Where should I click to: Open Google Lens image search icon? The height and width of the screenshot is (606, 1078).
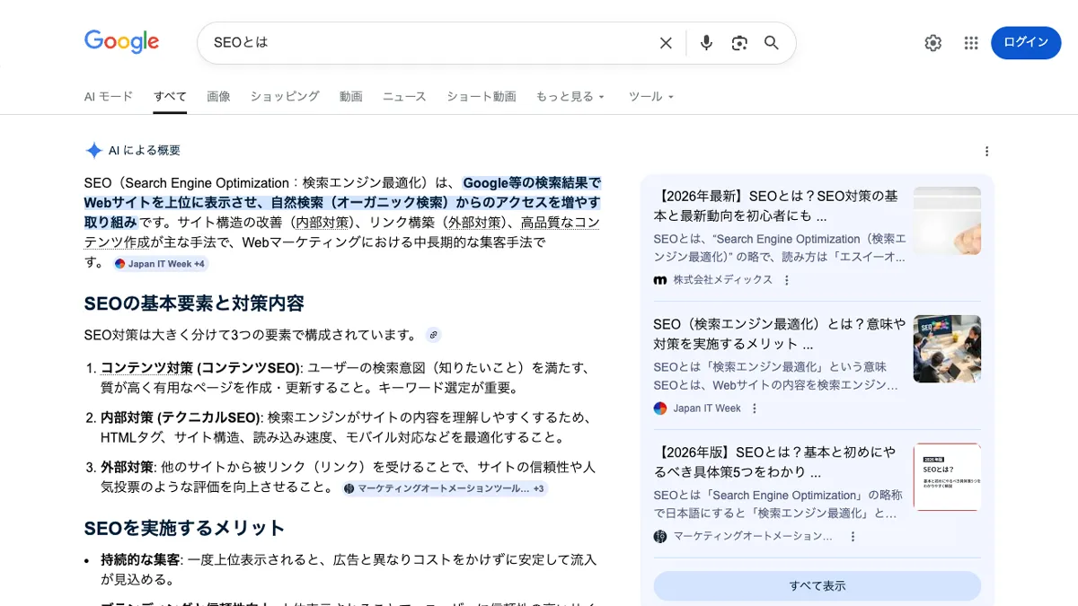[739, 43]
